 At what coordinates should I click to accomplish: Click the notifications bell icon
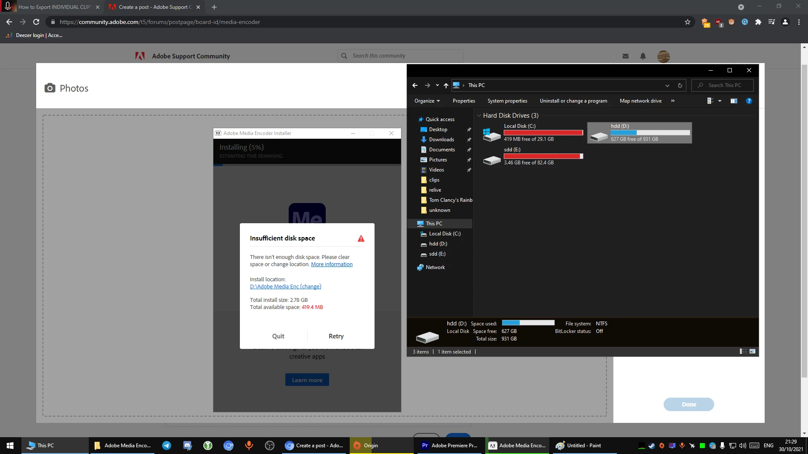(643, 56)
